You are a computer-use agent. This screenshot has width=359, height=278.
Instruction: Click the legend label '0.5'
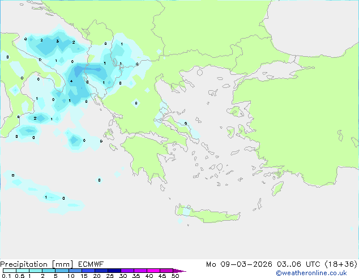(x=19, y=276)
